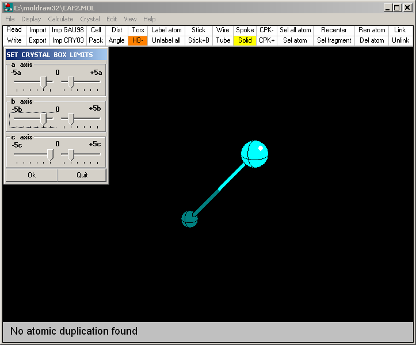Click Sel fragment button
The image size is (416, 345).
[x=334, y=40]
